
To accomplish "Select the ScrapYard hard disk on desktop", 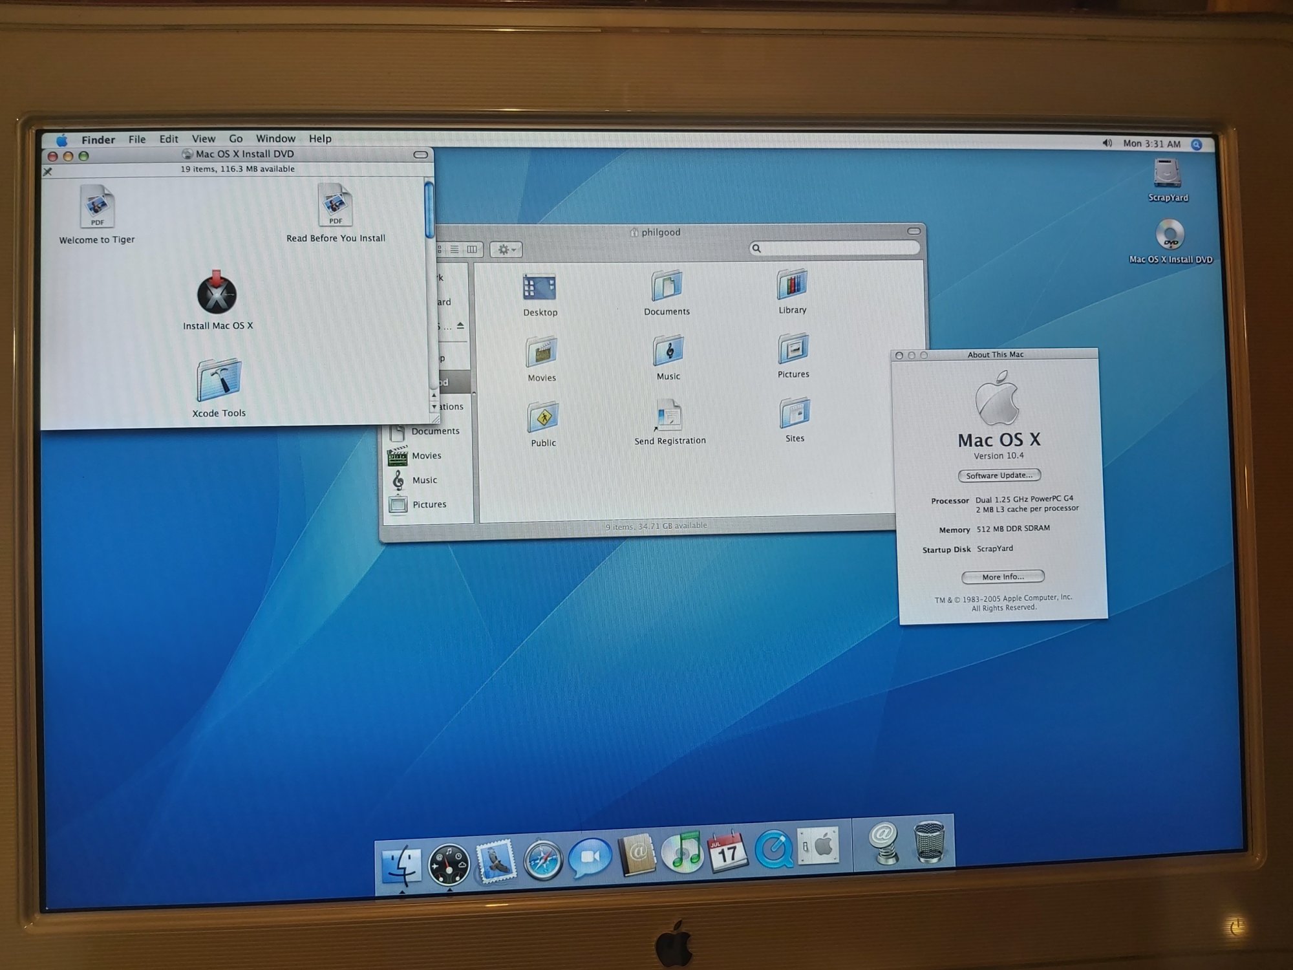I will point(1167,173).
